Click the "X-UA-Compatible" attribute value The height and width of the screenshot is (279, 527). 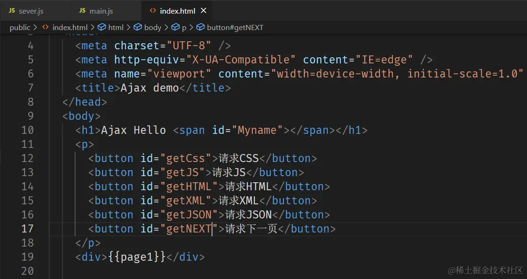click(241, 60)
